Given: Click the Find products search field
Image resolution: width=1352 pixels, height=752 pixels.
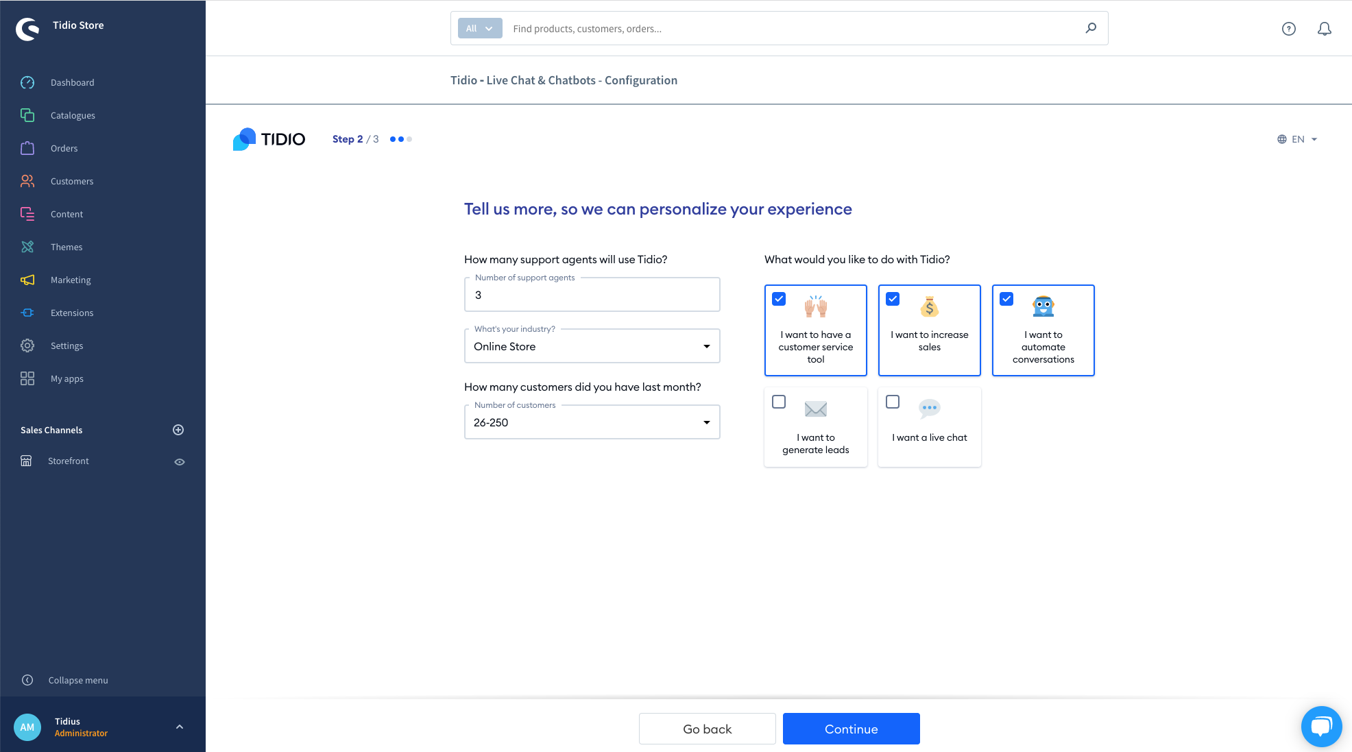Looking at the screenshot, I should click(792, 28).
